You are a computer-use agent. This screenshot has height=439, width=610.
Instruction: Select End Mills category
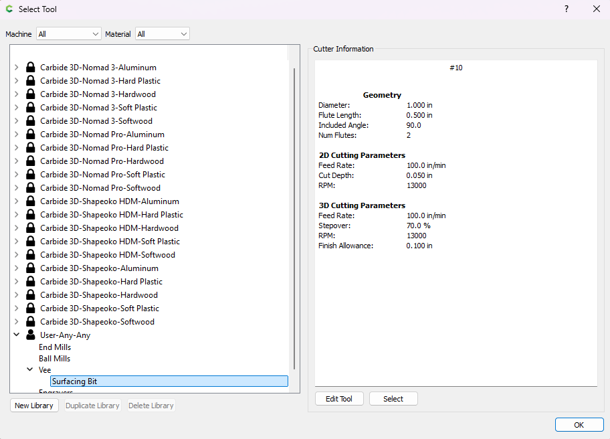pos(55,347)
